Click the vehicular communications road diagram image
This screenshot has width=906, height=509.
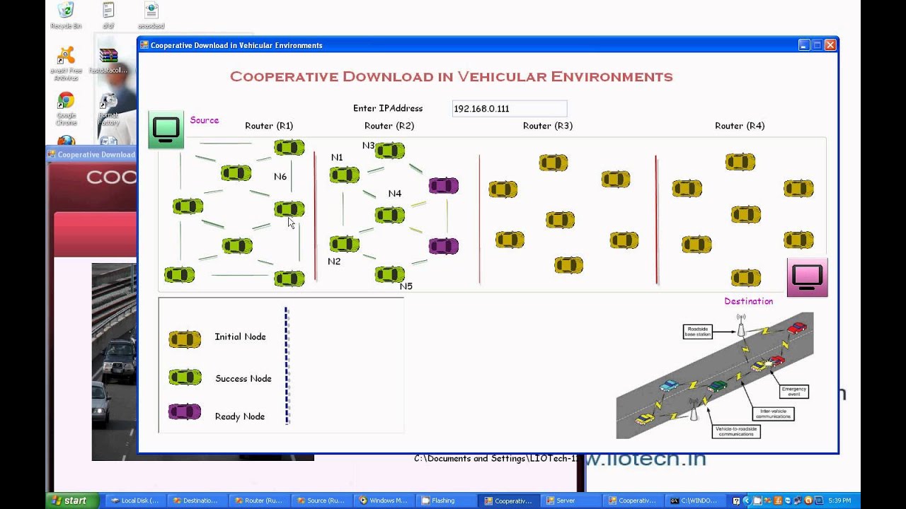pos(715,375)
